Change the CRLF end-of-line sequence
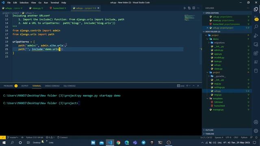260x146 pixels. 236,137
